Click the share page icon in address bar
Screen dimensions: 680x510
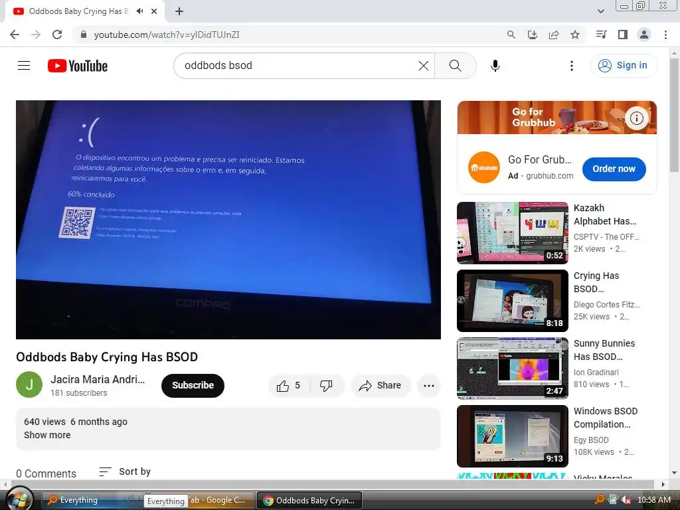pyautogui.click(x=554, y=35)
